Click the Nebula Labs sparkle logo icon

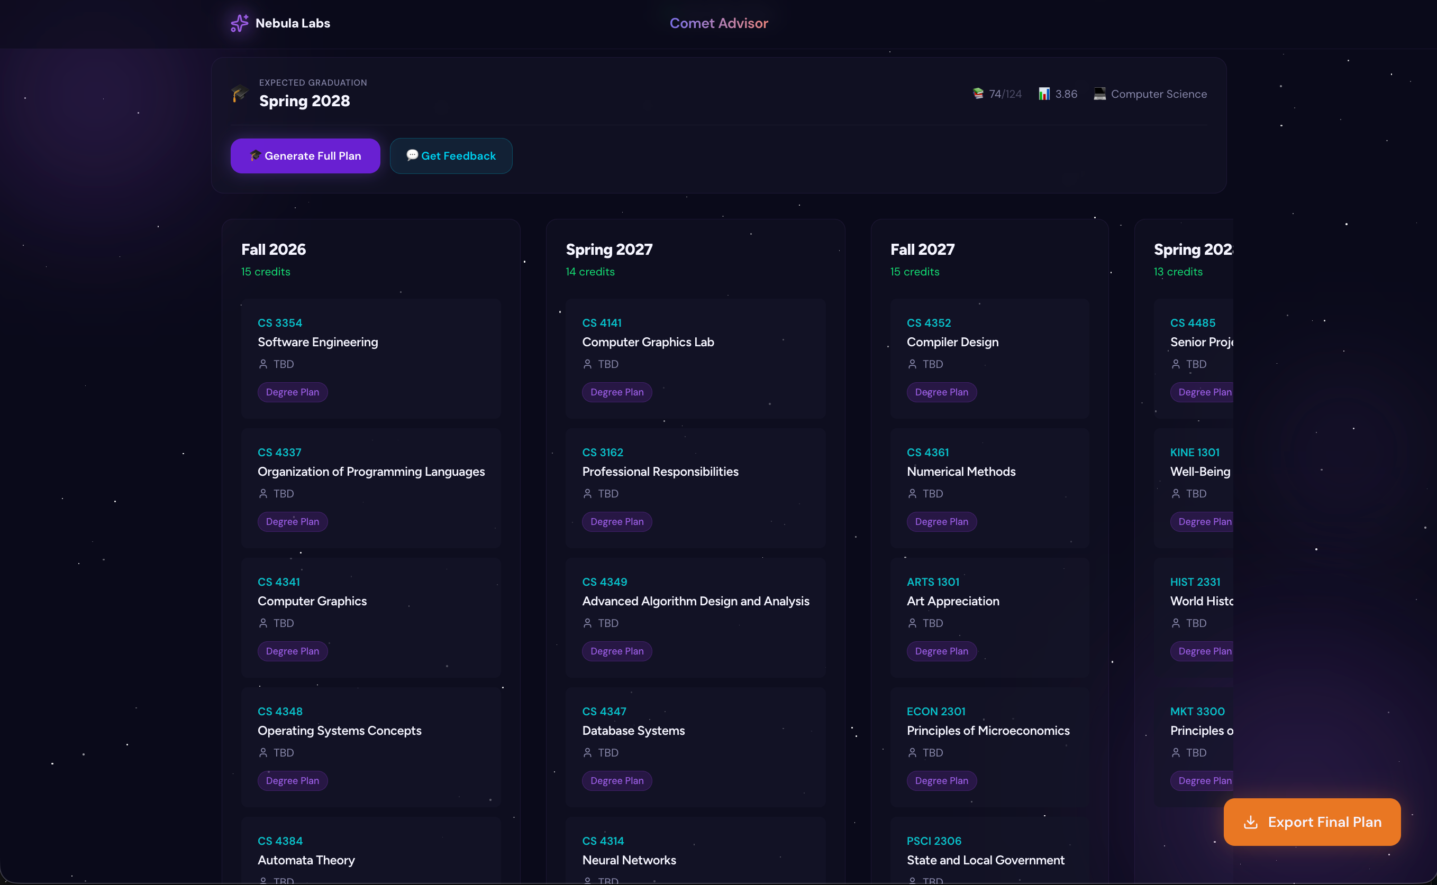pos(239,23)
